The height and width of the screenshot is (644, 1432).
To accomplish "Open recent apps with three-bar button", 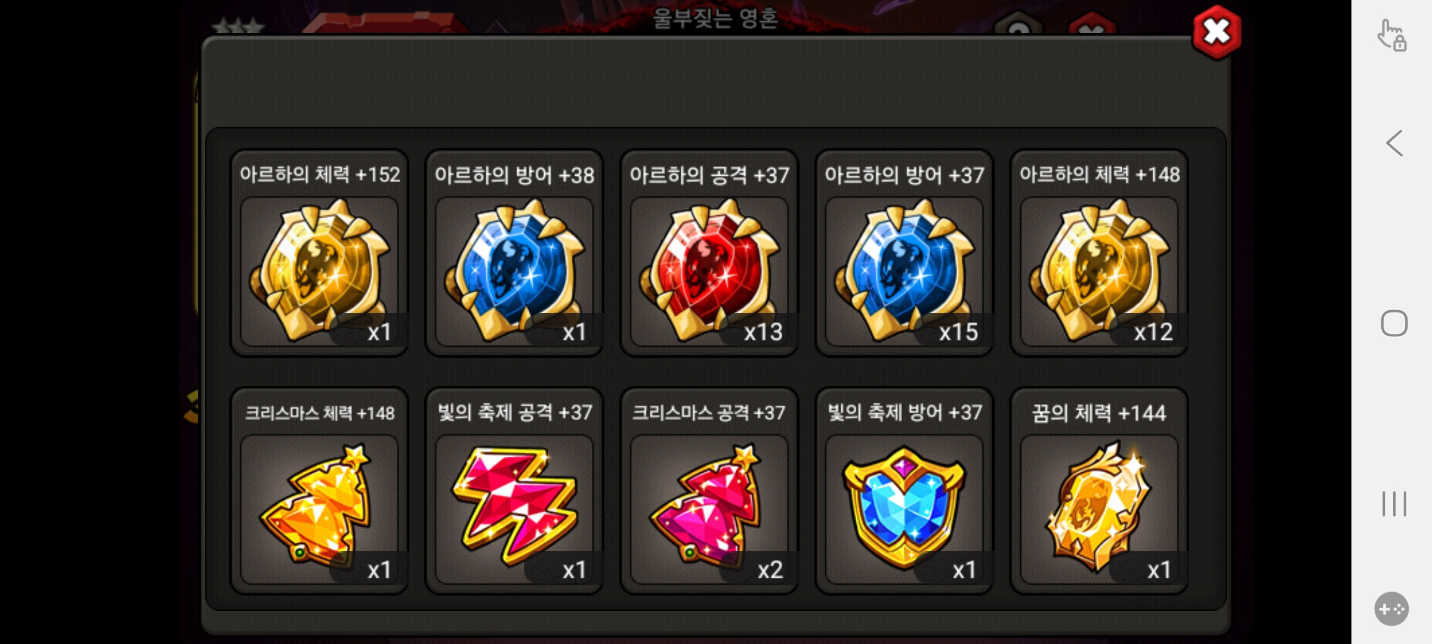I will pyautogui.click(x=1394, y=504).
